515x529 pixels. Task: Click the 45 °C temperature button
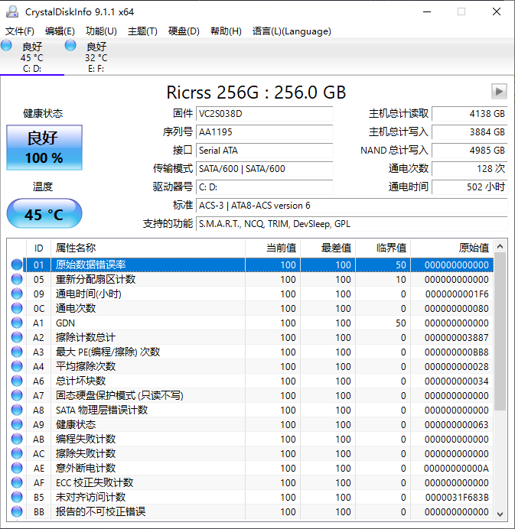(44, 214)
